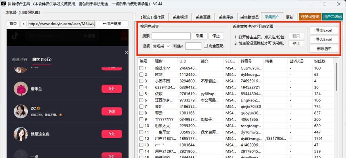346x158 pixels.
Task: Click the app icon in the title bar
Action: [4, 4]
